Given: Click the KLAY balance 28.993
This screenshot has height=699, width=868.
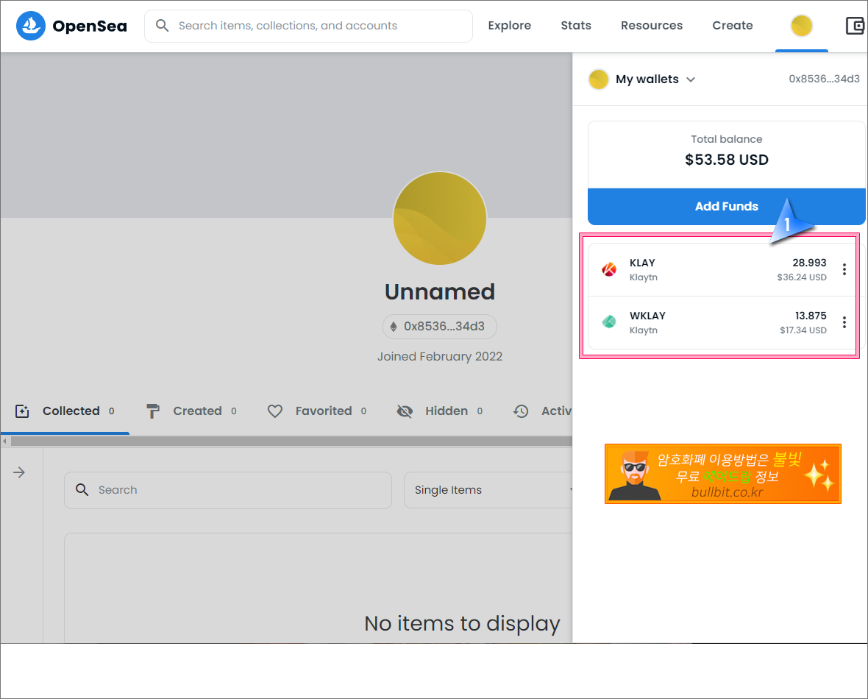Looking at the screenshot, I should pyautogui.click(x=808, y=263).
